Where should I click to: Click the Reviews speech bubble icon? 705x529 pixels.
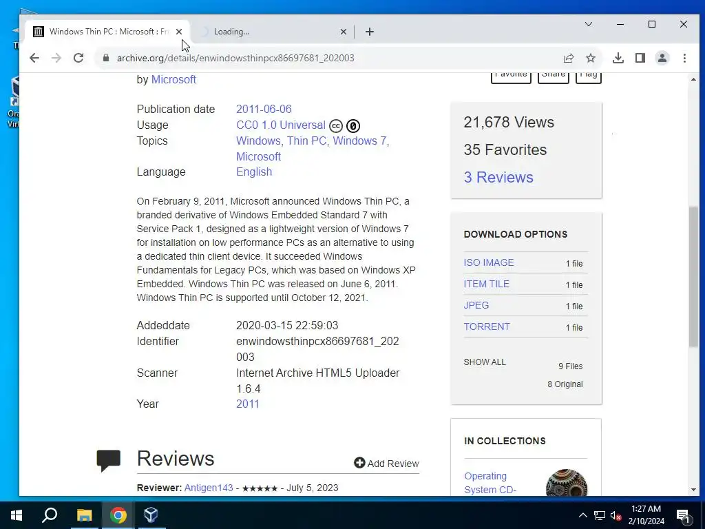(108, 460)
